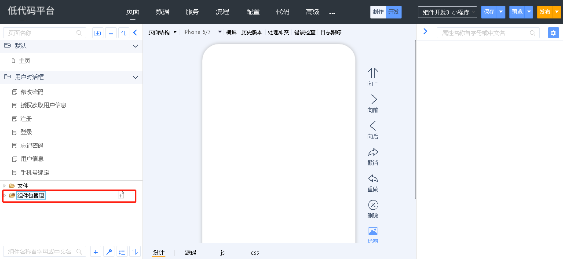Switch mode toggle to 制作

click(378, 12)
